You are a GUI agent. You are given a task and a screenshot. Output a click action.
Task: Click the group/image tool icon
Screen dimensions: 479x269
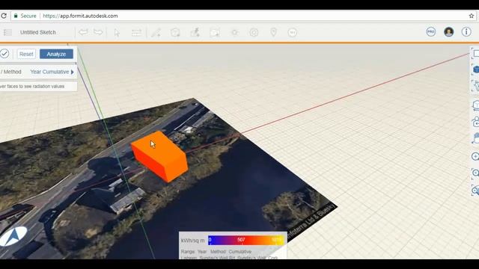[215, 32]
